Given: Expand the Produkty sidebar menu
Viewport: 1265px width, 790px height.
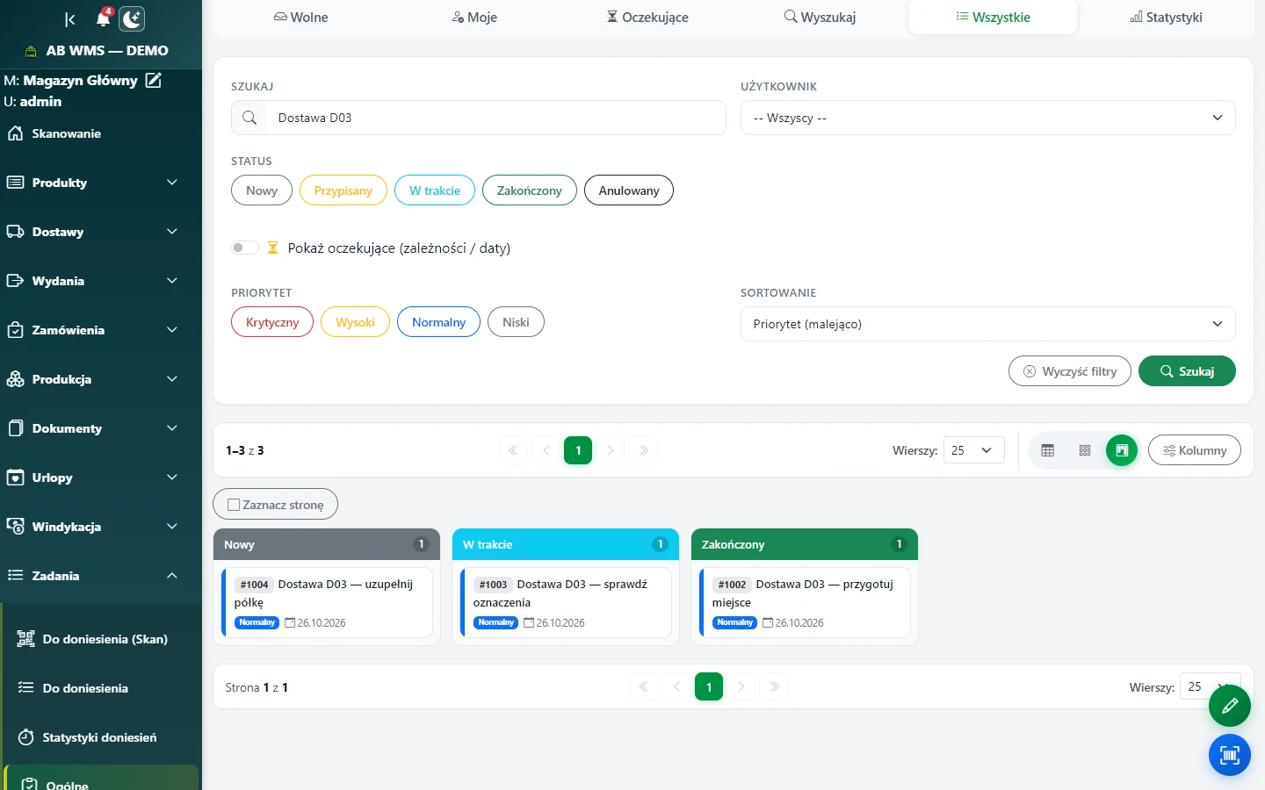Looking at the screenshot, I should point(101,183).
